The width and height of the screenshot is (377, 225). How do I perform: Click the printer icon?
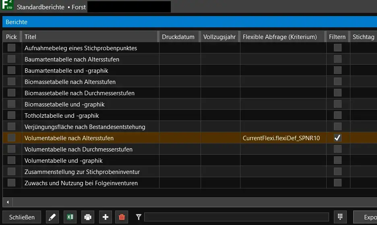[x=88, y=217]
